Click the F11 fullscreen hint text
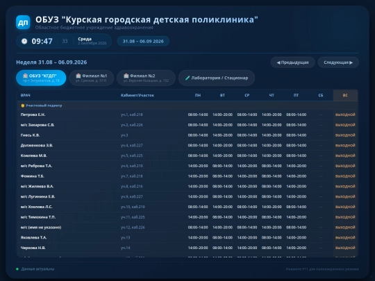The height and width of the screenshot is (281, 375). 322,269
